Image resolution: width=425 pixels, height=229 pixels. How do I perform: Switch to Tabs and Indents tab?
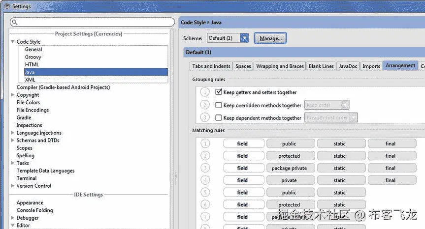pos(211,66)
